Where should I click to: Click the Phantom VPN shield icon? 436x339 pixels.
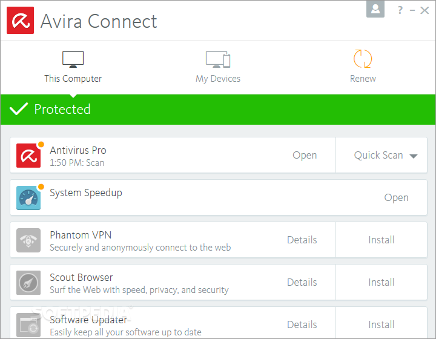point(28,240)
